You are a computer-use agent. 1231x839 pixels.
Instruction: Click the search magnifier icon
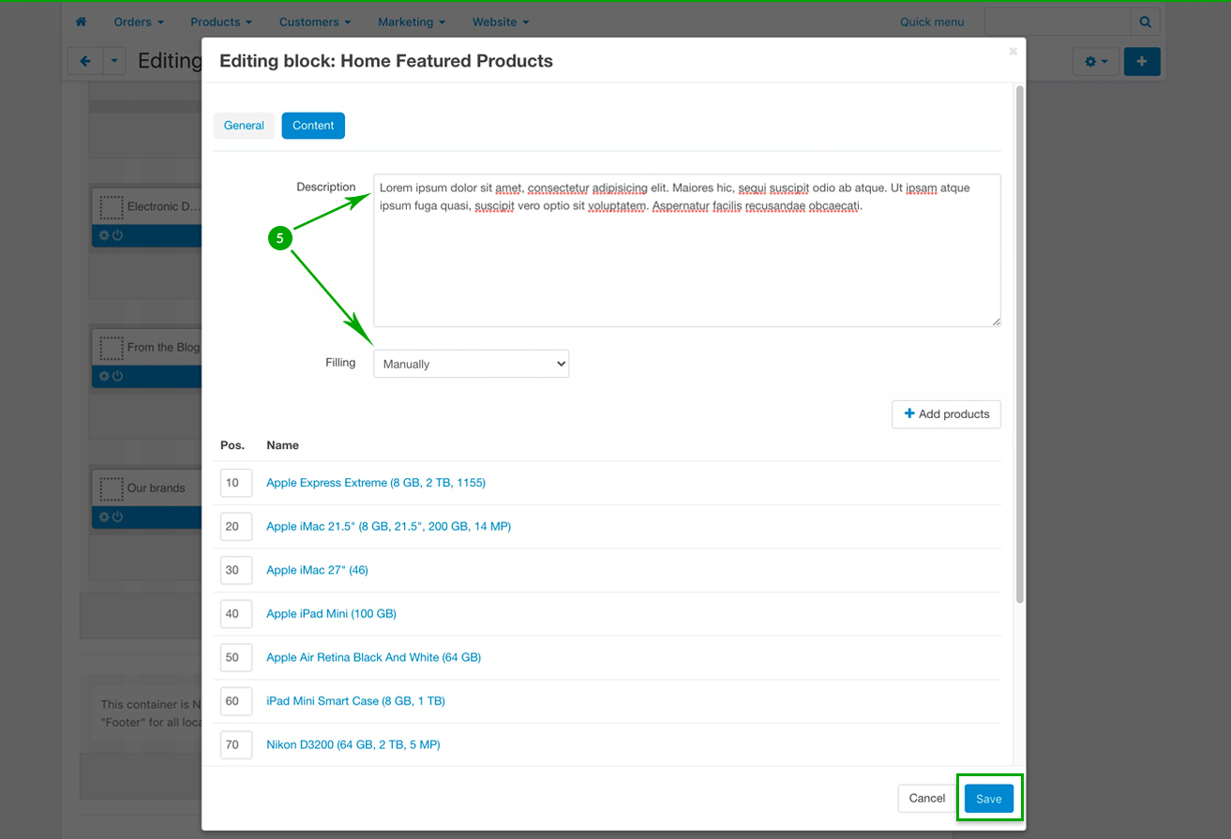click(1145, 22)
